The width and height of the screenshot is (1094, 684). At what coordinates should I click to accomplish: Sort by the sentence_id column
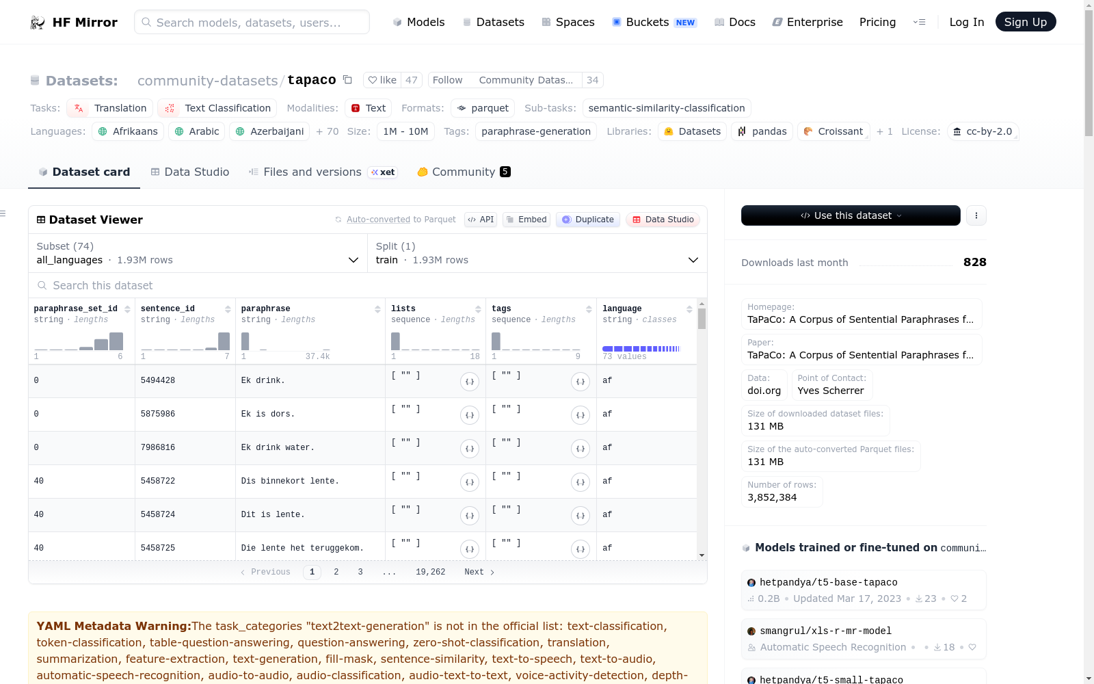pyautogui.click(x=228, y=309)
